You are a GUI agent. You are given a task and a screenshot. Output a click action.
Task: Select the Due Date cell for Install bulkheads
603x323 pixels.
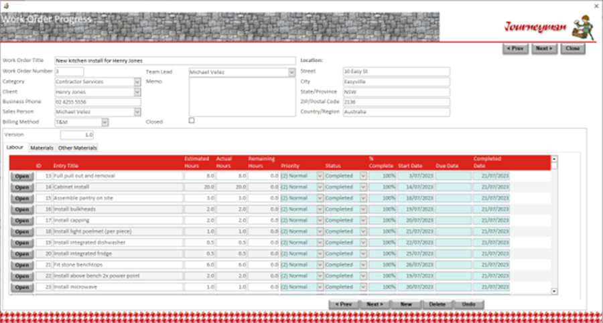(454, 209)
